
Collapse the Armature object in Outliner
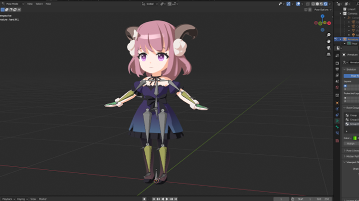[x=341, y=39]
